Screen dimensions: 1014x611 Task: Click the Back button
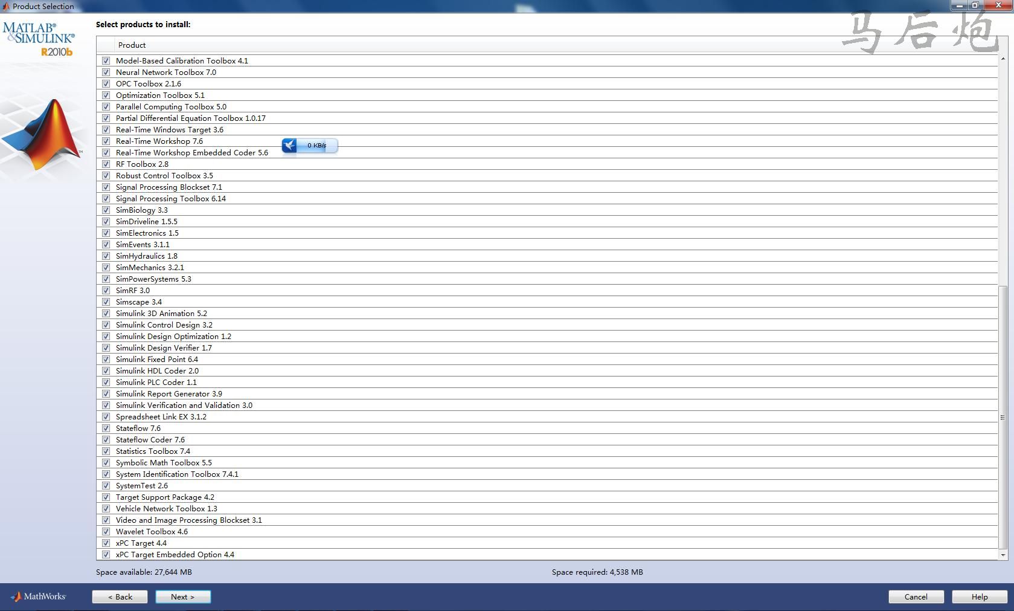pos(120,596)
